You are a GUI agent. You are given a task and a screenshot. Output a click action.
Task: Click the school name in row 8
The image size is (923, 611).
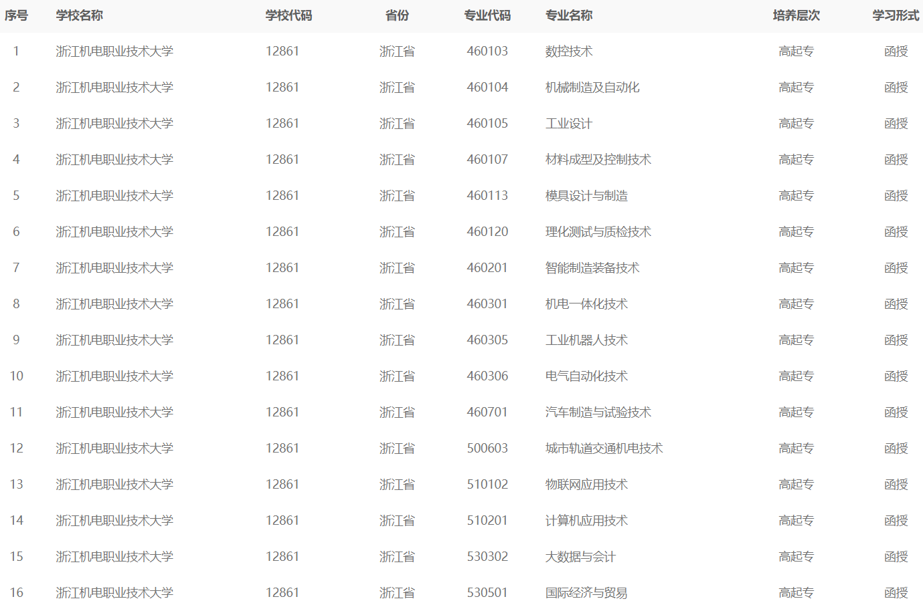tap(114, 304)
